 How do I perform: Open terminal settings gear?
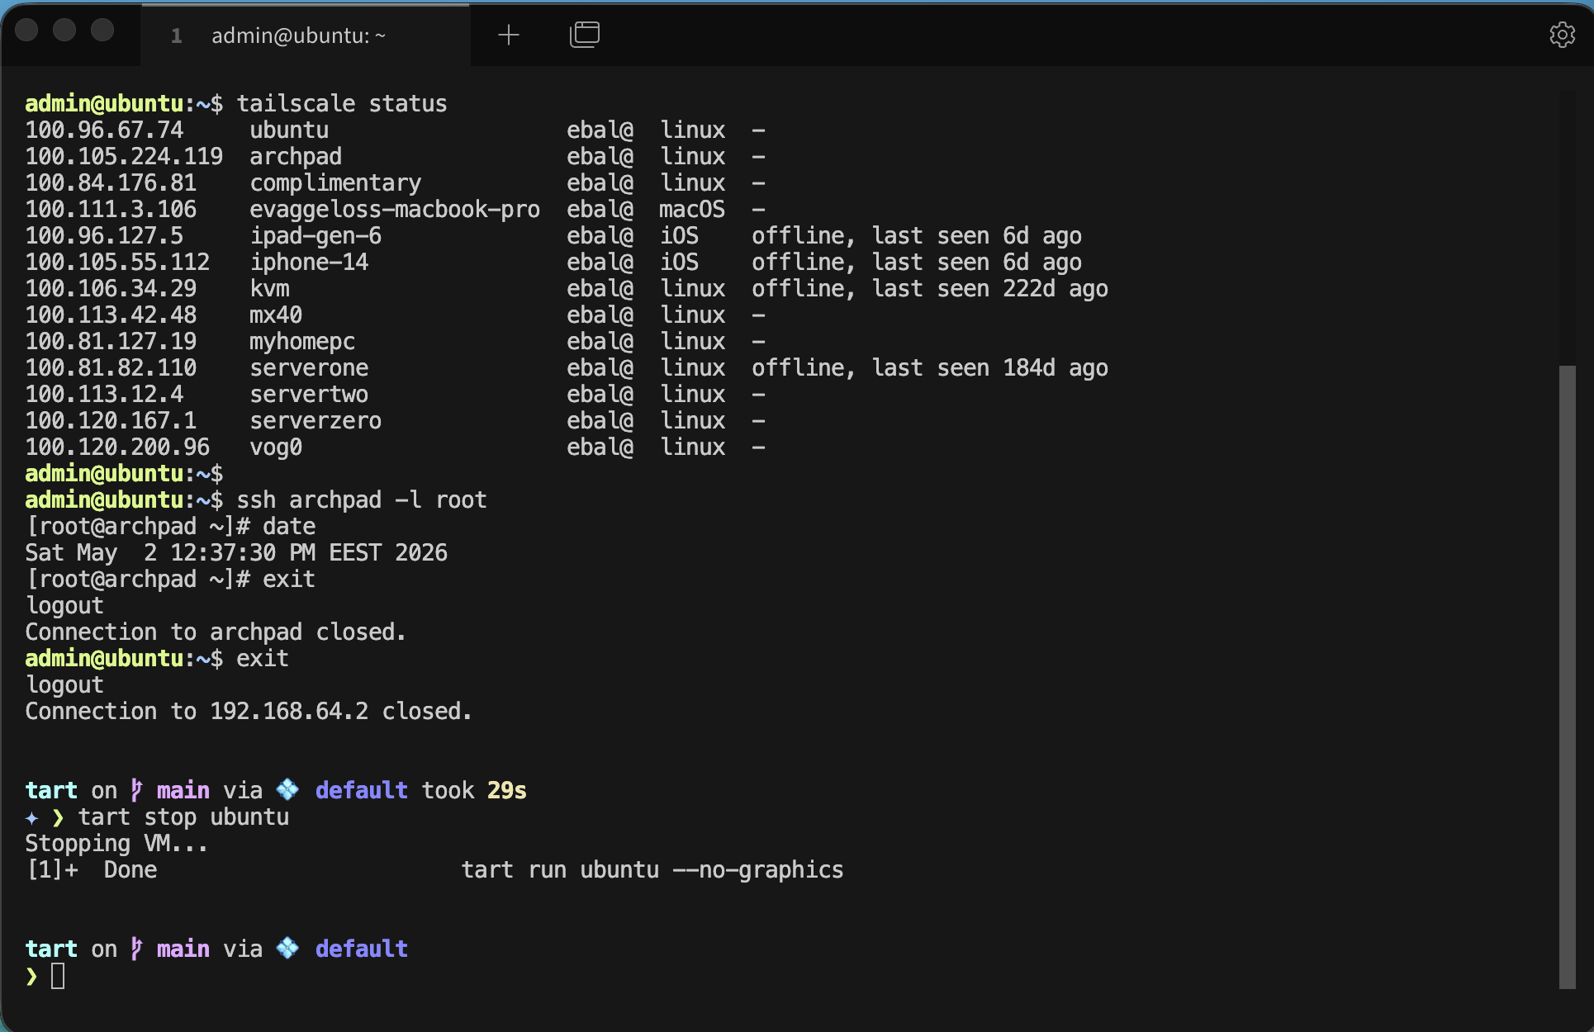point(1562,35)
